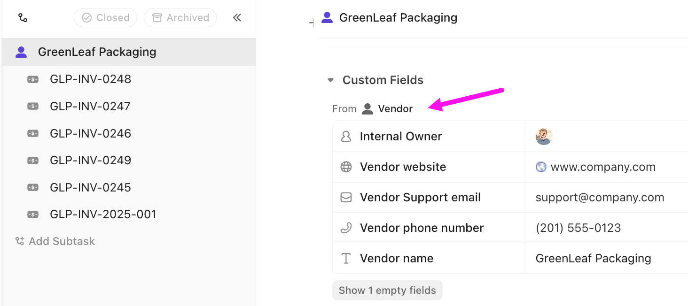
Task: Open the GLP-INV-0249 subtask
Action: pos(90,160)
